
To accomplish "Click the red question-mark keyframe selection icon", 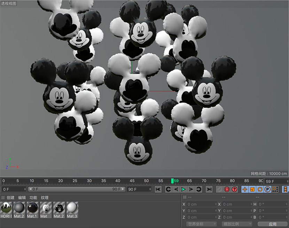I will click(234, 189).
